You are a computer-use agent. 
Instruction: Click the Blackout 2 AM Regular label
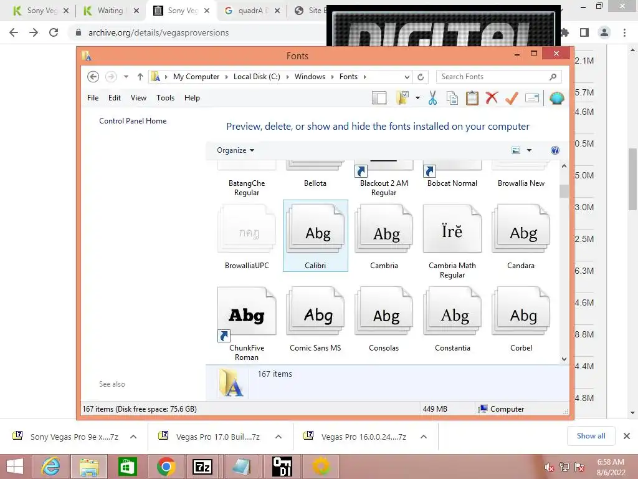[x=384, y=188]
